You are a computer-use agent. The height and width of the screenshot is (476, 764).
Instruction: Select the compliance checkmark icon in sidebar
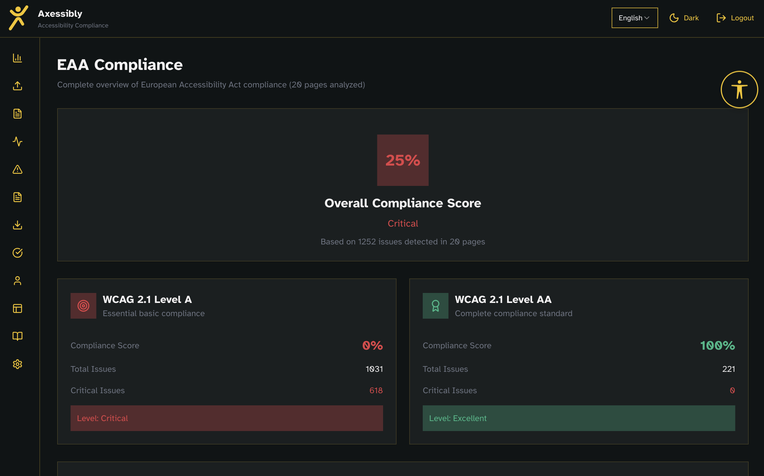(18, 253)
